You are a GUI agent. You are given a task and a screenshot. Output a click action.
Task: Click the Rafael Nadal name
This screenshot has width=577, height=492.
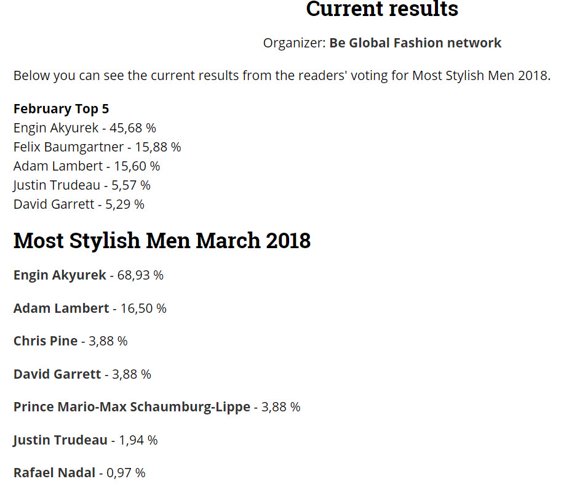(54, 473)
